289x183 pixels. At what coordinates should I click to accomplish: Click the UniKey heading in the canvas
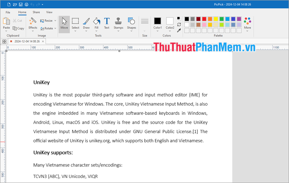(x=42, y=82)
